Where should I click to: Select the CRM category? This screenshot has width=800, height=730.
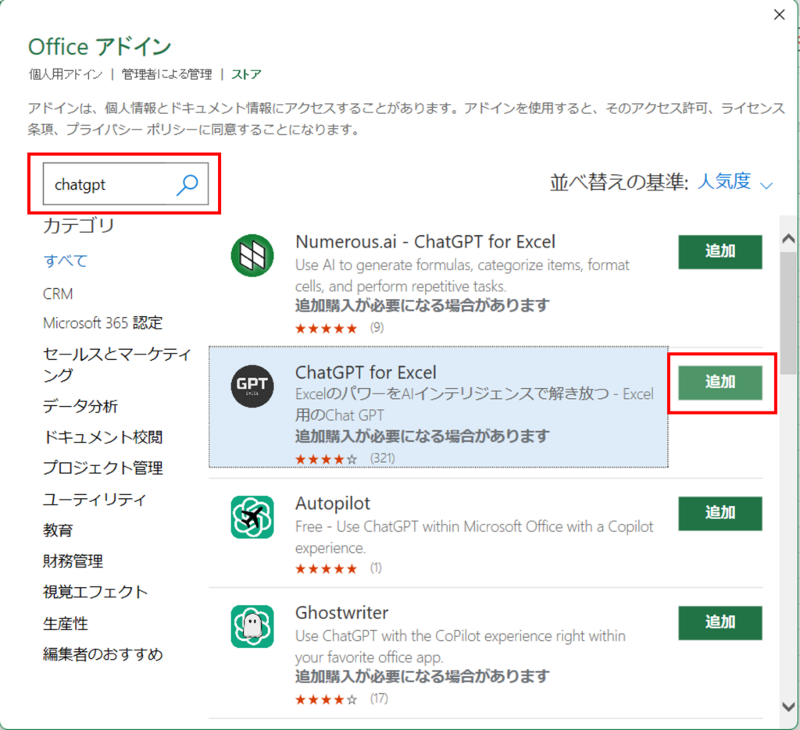[x=58, y=294]
